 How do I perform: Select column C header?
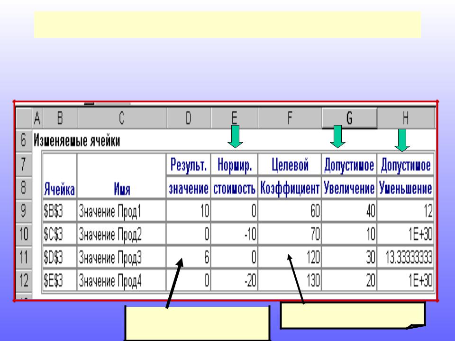tap(122, 118)
